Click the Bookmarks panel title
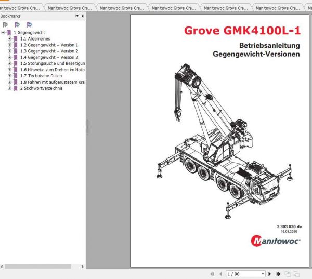Screen dimensions: 312x279 [x=10, y=16]
